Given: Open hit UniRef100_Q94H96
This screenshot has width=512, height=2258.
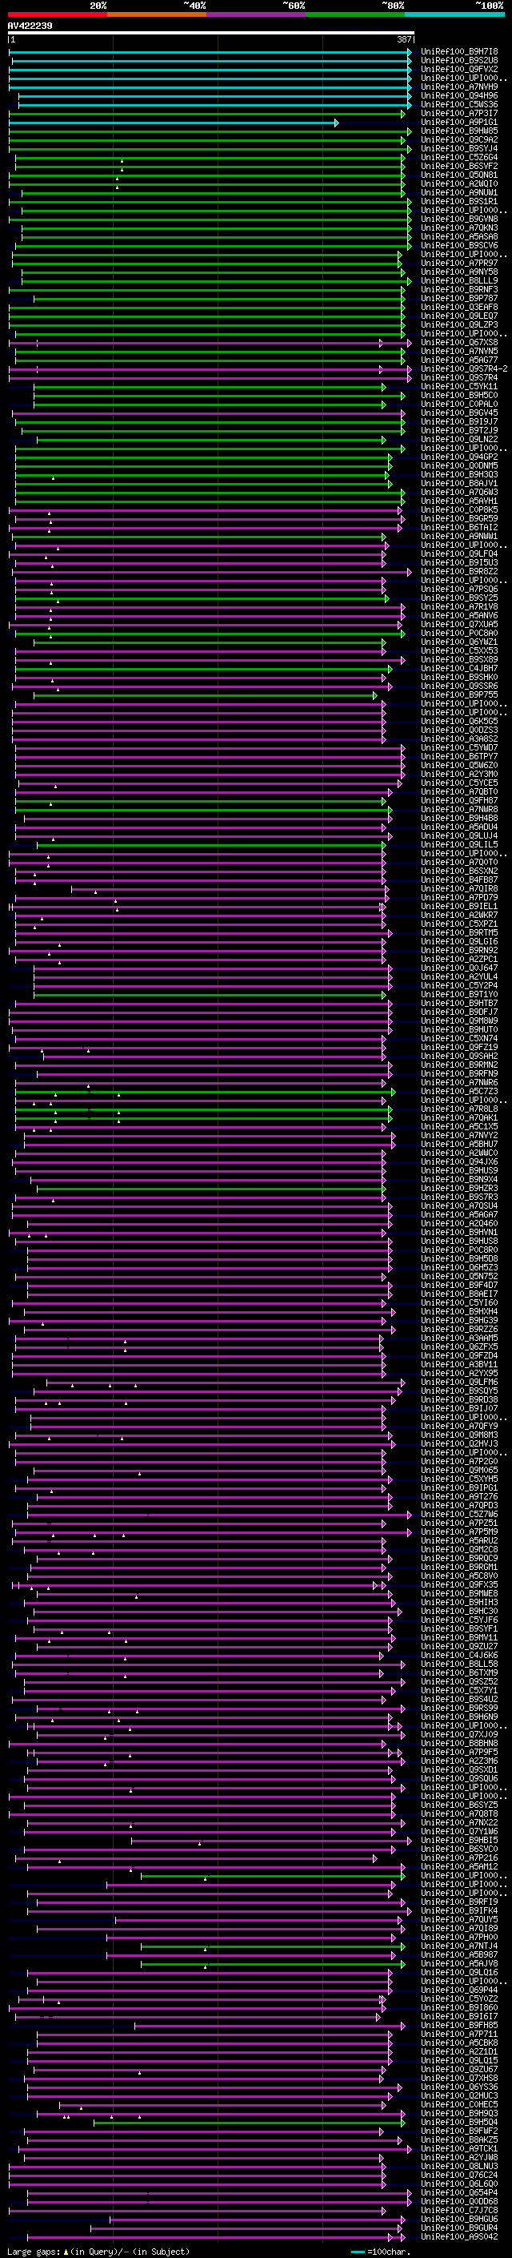Looking at the screenshot, I should click(x=459, y=95).
